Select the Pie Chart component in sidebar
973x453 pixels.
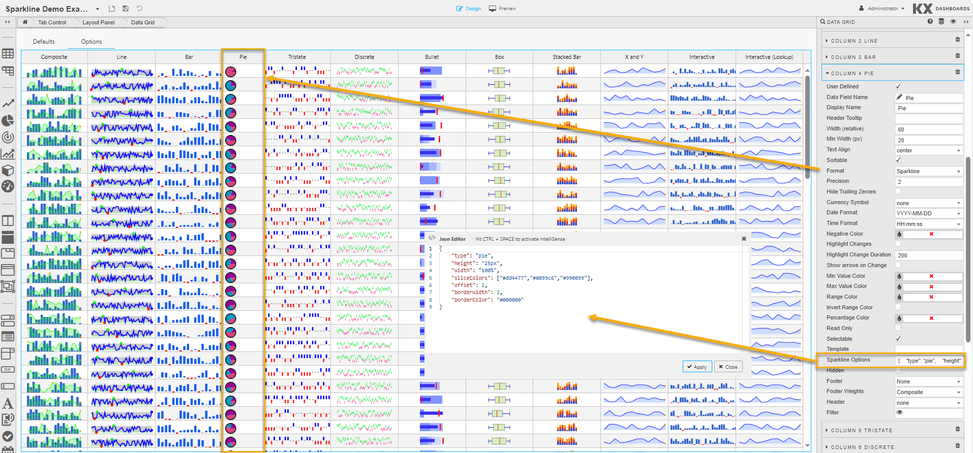tap(8, 121)
